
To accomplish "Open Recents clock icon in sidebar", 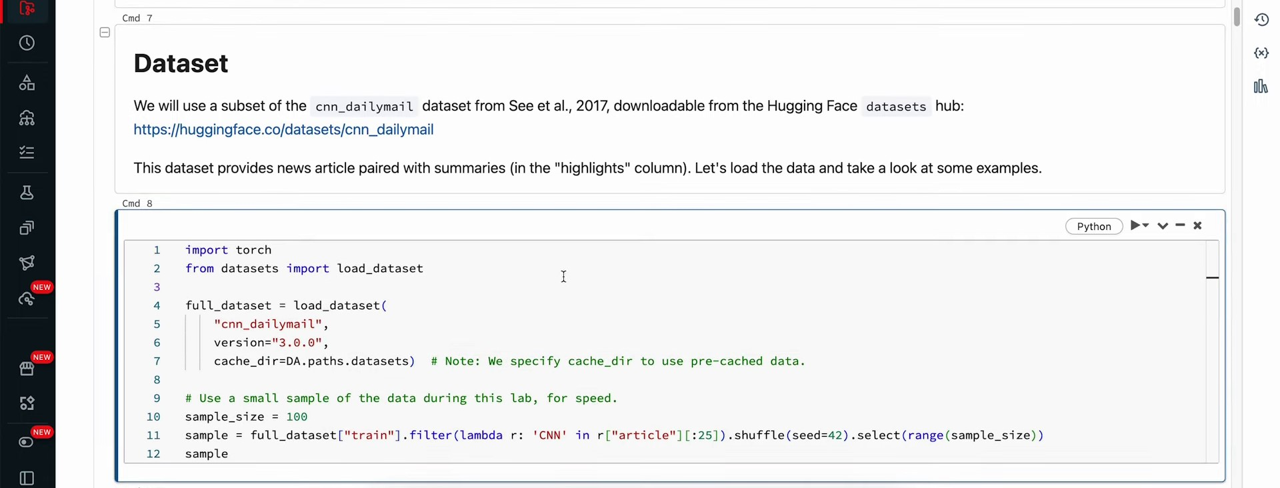I will pos(27,43).
